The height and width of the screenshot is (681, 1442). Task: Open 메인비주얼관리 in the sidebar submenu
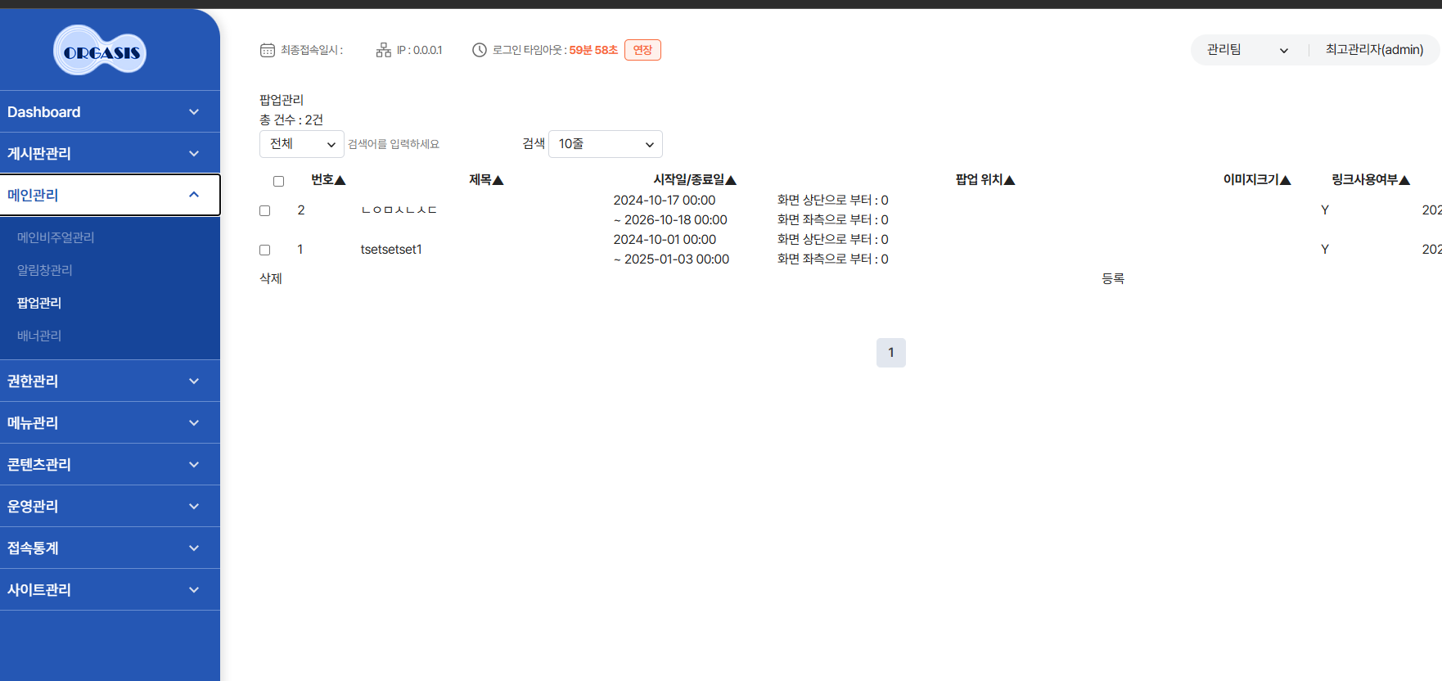click(56, 237)
